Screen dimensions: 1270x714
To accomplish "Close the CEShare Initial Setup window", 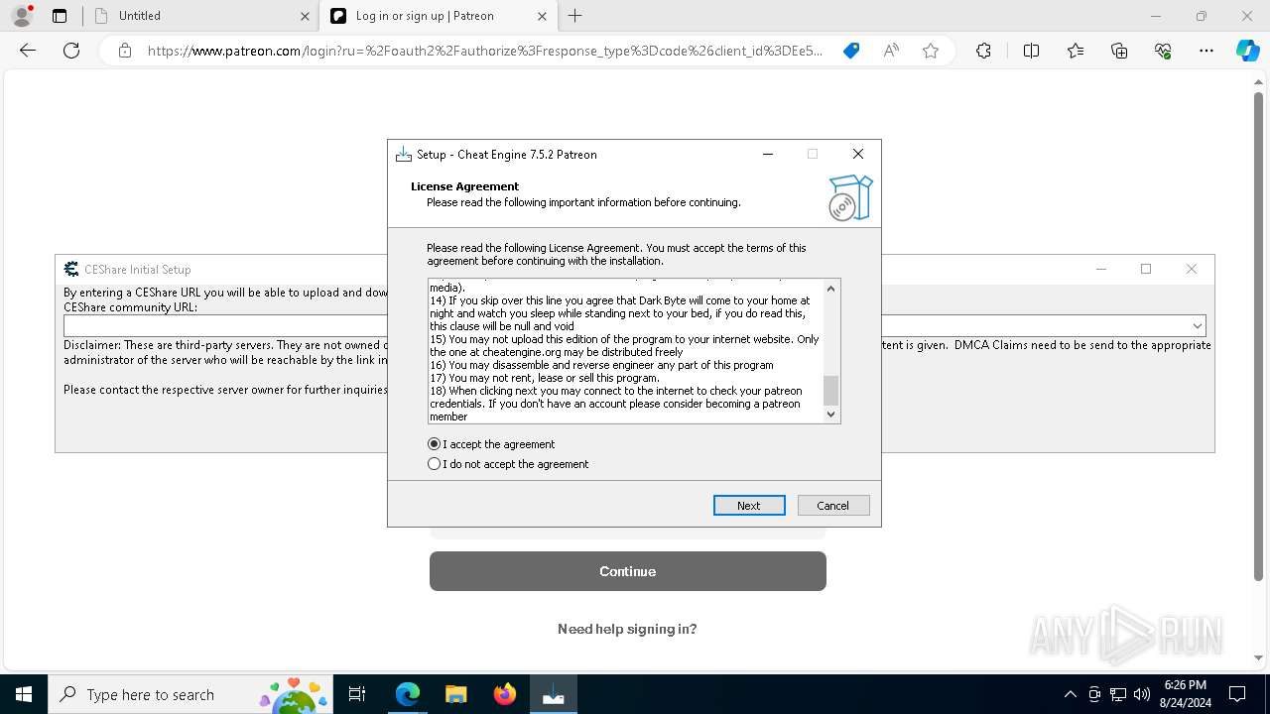I will (x=1192, y=269).
